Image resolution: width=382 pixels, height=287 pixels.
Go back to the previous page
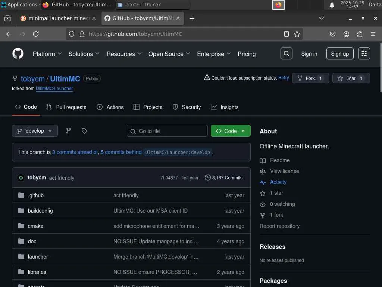[x=9, y=34]
